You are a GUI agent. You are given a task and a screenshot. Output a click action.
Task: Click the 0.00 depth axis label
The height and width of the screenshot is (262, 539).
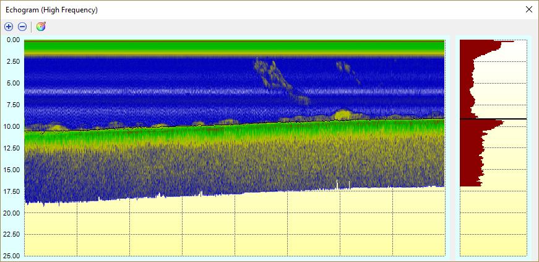click(x=12, y=40)
